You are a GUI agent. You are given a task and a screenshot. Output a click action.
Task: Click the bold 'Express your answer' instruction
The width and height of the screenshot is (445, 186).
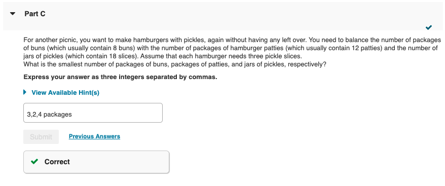click(x=120, y=77)
